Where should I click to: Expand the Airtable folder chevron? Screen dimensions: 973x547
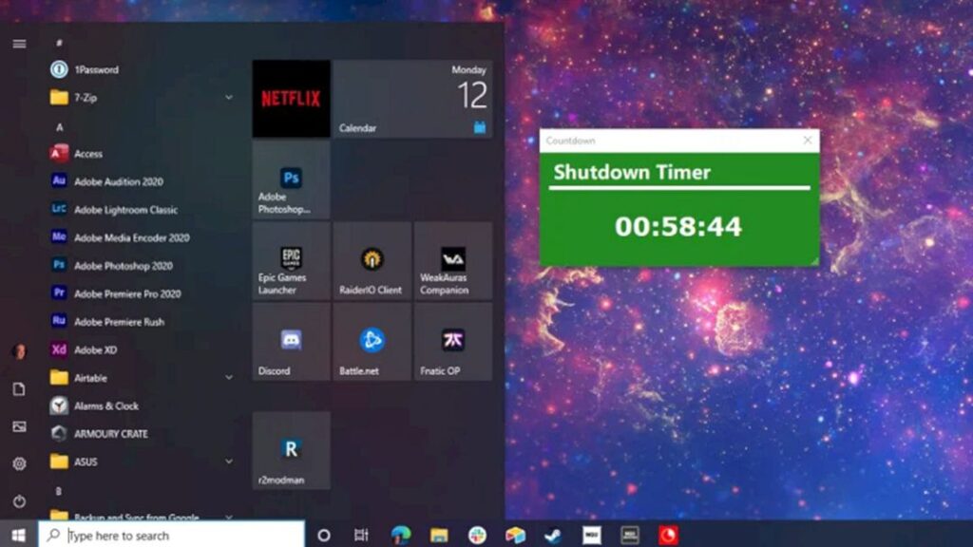229,377
